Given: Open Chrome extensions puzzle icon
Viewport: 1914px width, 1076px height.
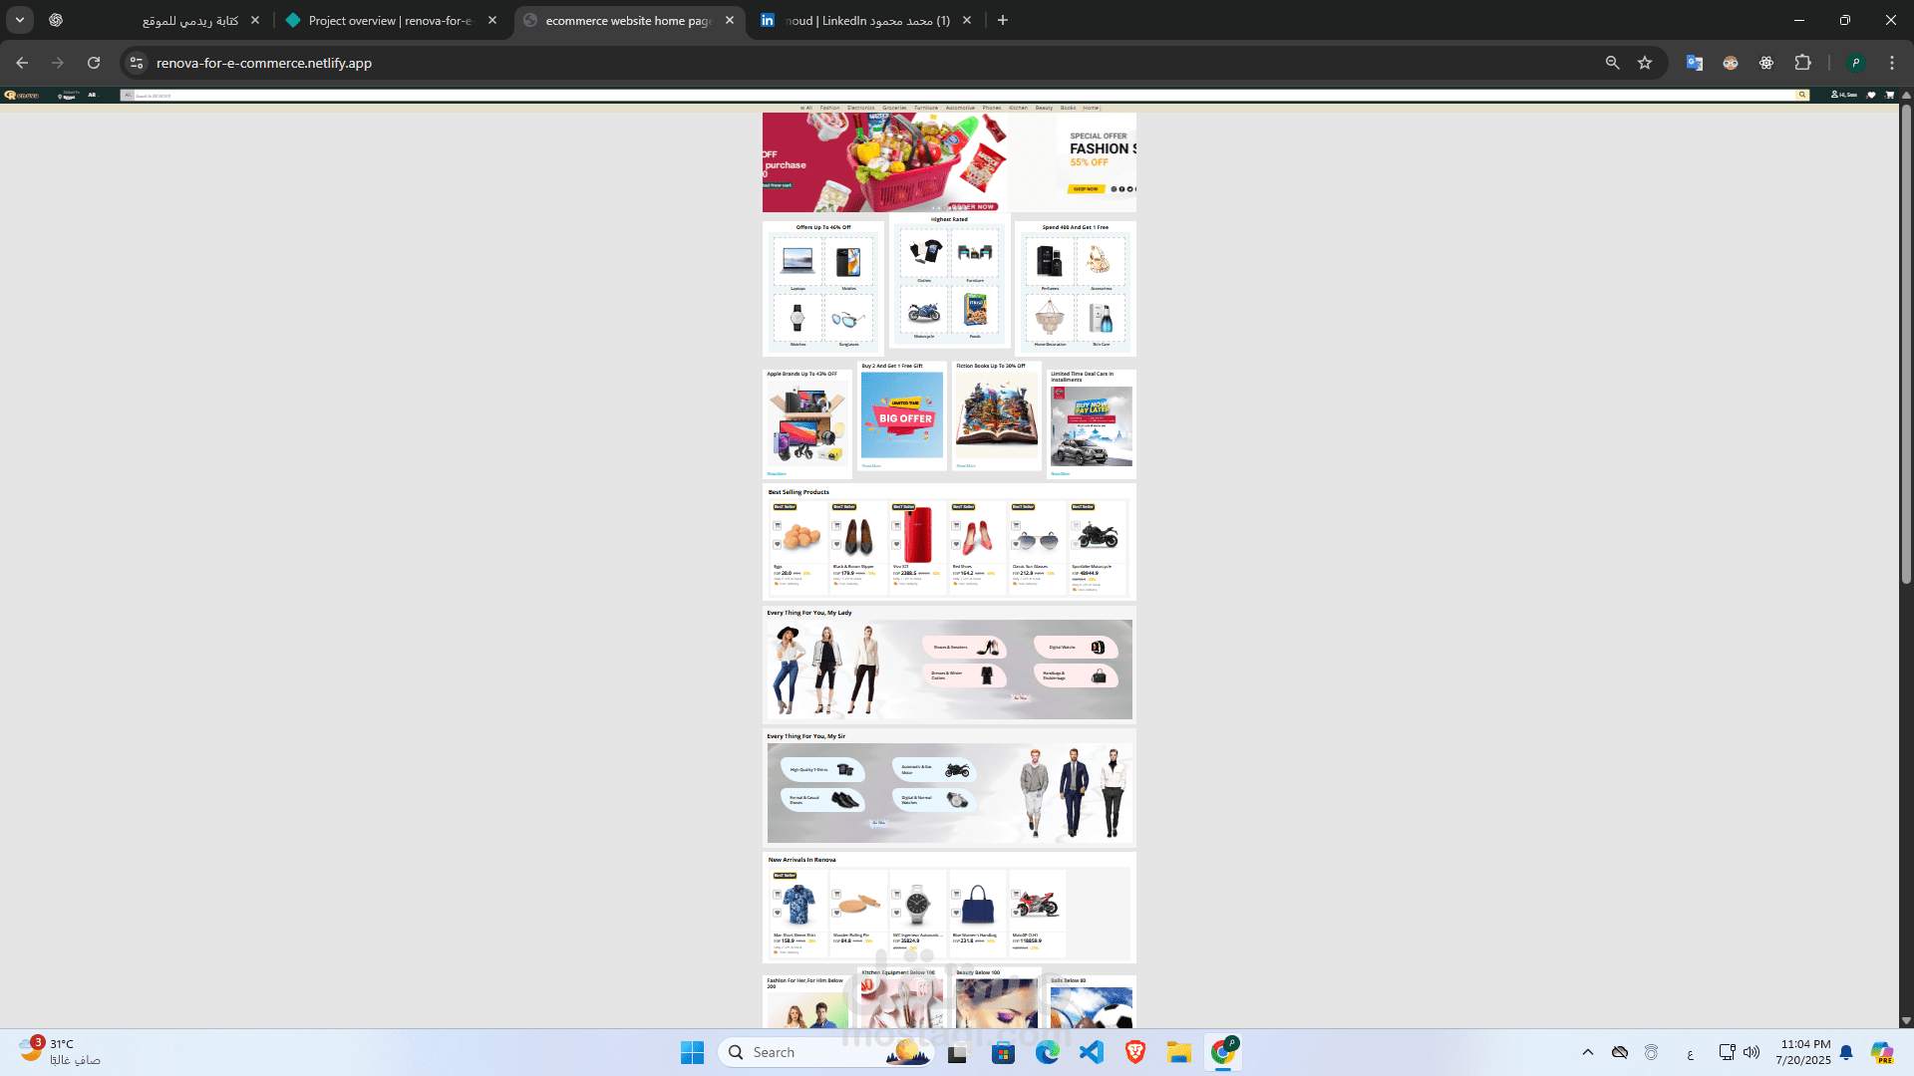Looking at the screenshot, I should pyautogui.click(x=1802, y=63).
